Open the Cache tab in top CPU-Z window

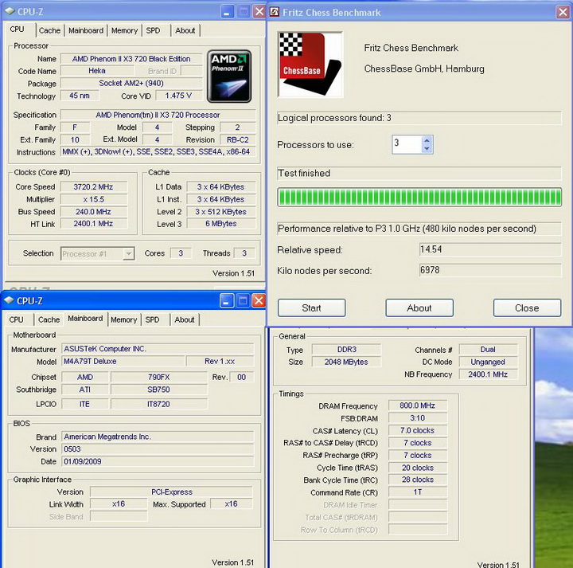coord(49,30)
